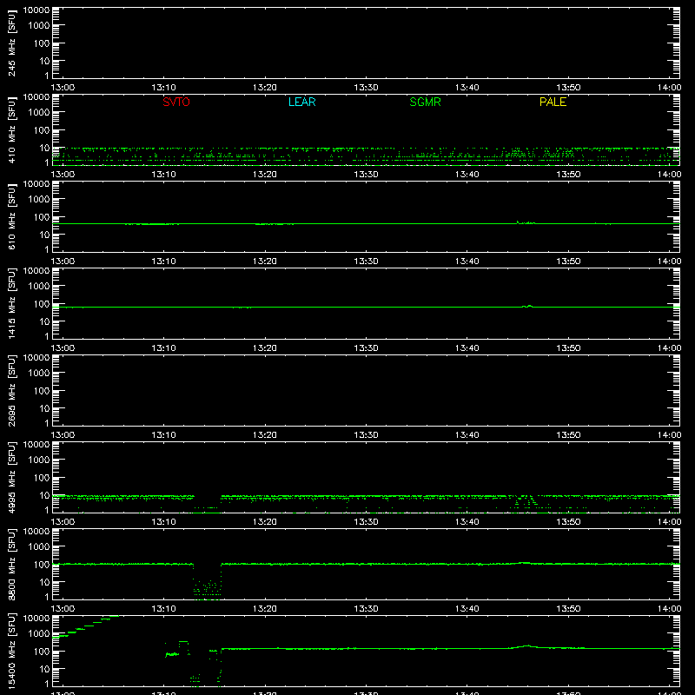Click 13:10 label below the 4995 MHz panel
Viewport: 695px width, 695px height.
(163, 522)
